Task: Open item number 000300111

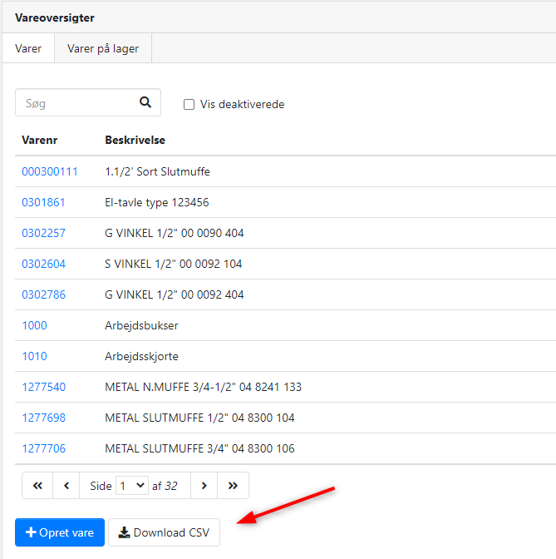Action: click(x=50, y=171)
